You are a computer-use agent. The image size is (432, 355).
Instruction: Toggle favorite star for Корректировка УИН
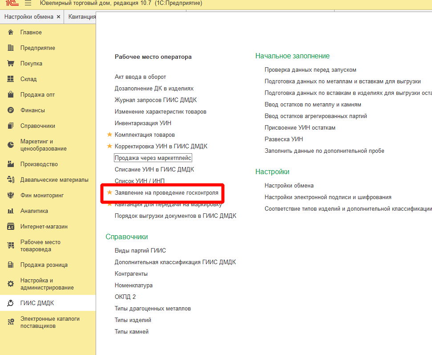pyautogui.click(x=109, y=146)
